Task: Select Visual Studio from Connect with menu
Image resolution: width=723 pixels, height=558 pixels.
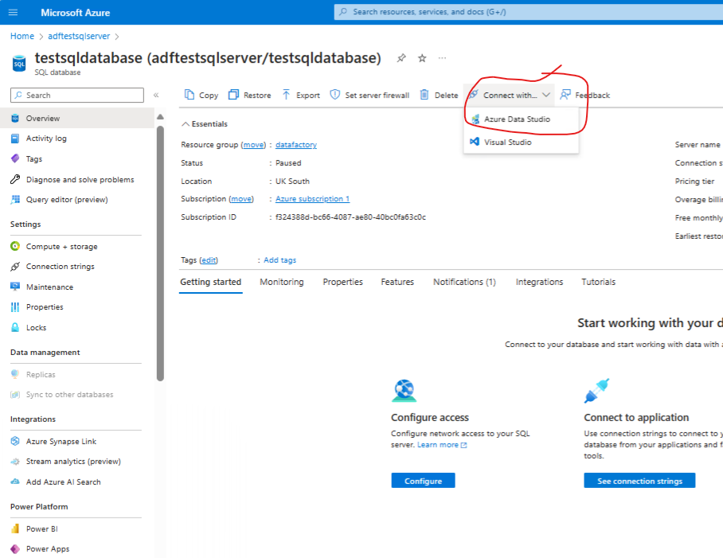Action: pyautogui.click(x=521, y=142)
